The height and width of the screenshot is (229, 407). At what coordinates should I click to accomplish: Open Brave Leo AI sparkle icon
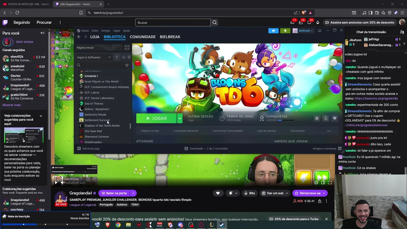383,13
